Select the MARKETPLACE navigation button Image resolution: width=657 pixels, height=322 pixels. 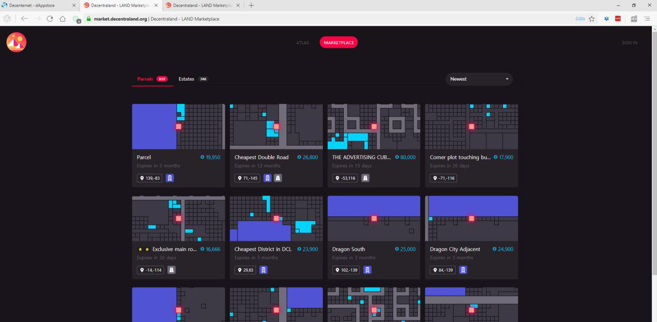coord(339,43)
